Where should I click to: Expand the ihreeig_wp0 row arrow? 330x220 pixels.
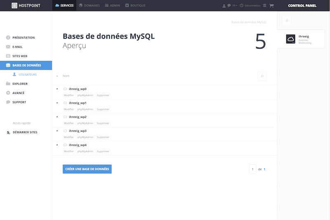point(57,89)
